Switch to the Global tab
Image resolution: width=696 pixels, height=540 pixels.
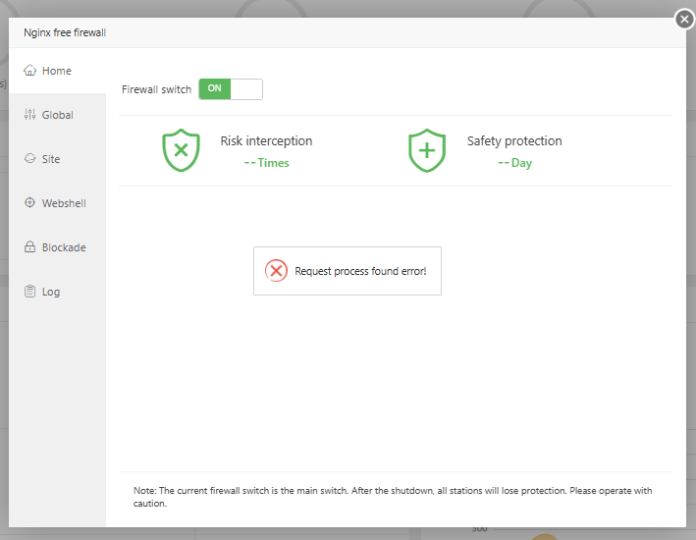point(58,115)
